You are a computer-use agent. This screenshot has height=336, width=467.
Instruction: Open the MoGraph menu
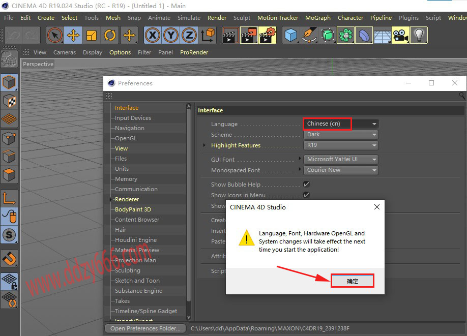(318, 18)
